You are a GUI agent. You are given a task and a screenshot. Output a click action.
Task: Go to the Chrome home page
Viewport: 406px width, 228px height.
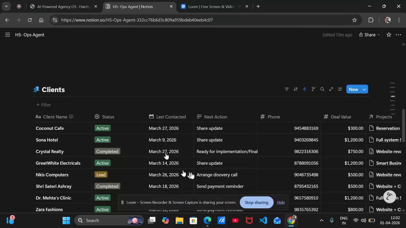(41, 20)
